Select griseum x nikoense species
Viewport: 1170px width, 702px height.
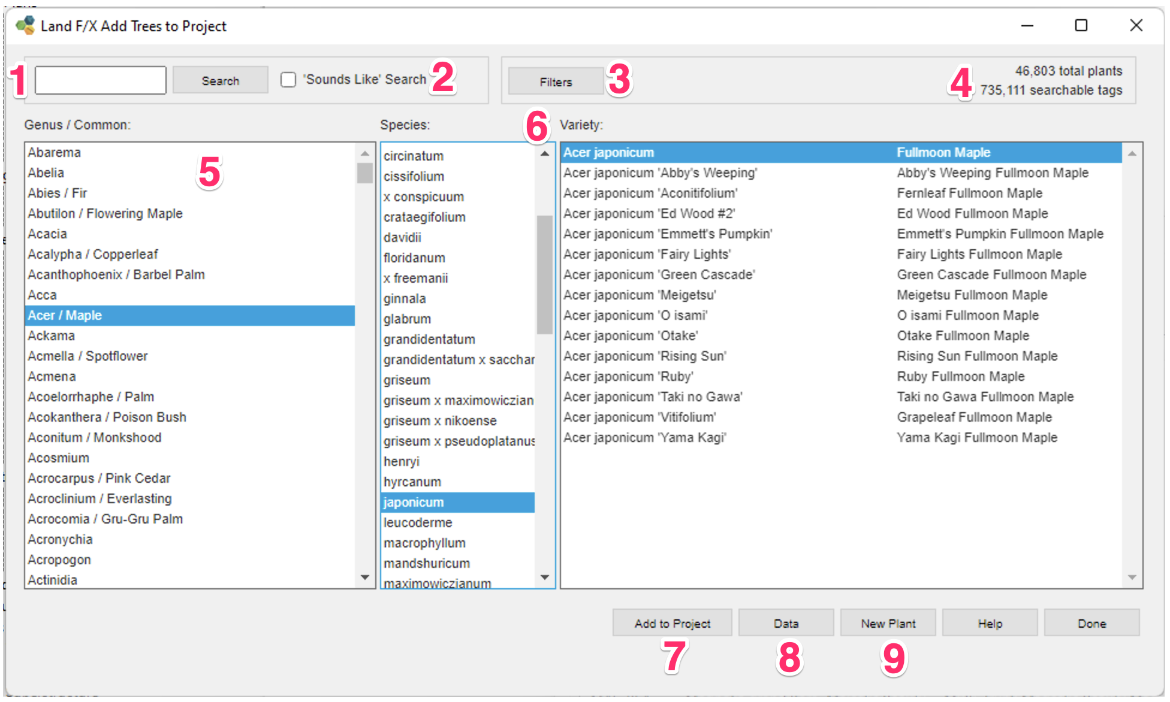(458, 421)
